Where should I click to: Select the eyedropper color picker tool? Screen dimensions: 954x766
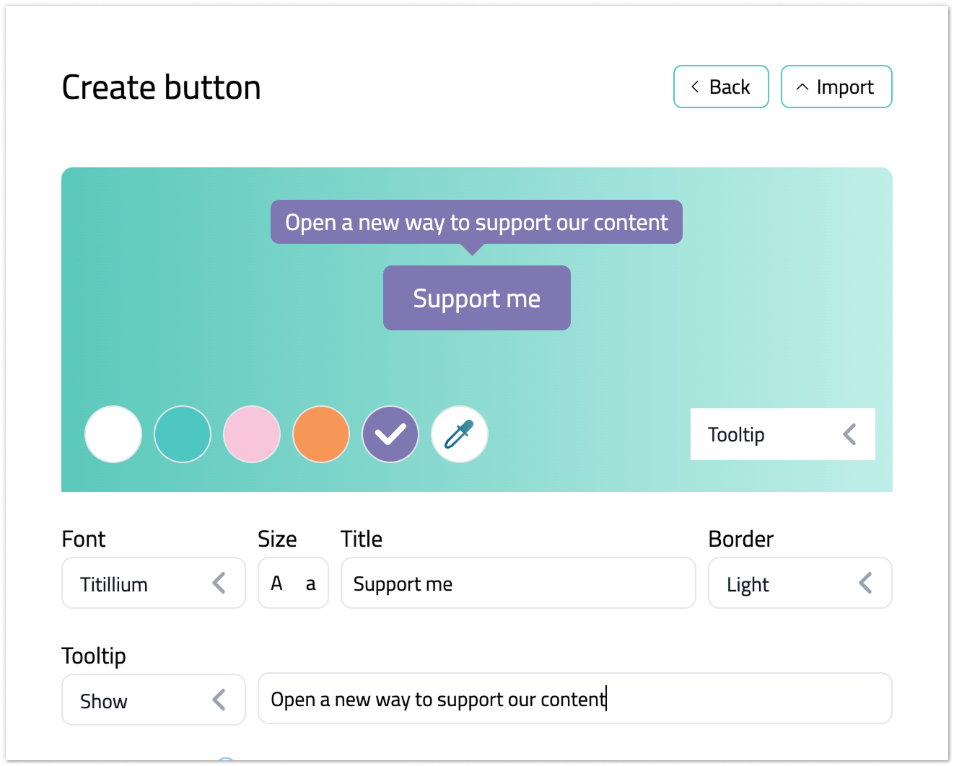460,434
